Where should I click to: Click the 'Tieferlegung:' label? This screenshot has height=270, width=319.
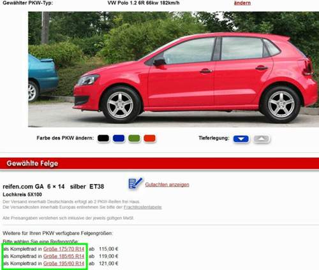(214, 138)
